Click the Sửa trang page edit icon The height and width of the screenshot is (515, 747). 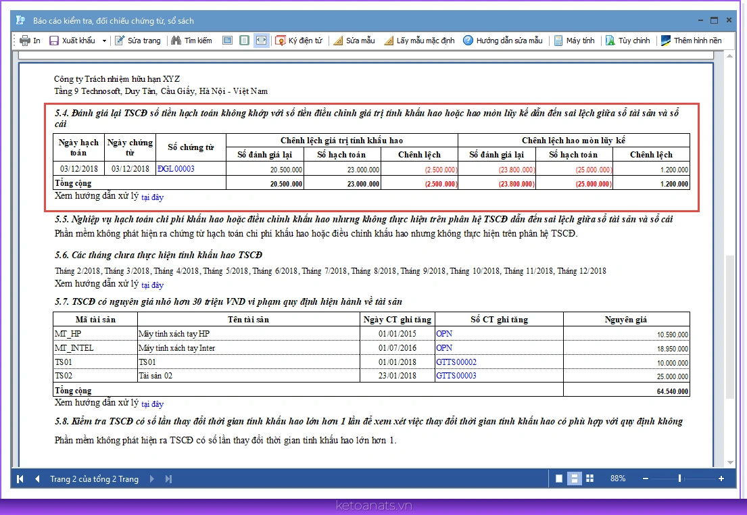[120, 41]
